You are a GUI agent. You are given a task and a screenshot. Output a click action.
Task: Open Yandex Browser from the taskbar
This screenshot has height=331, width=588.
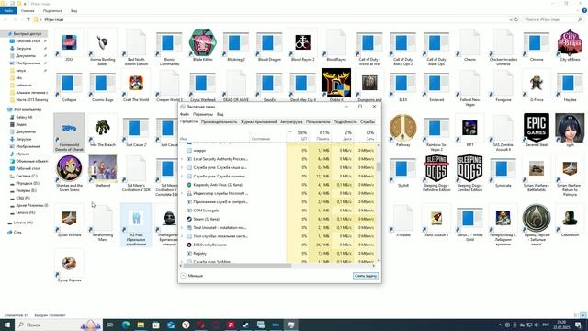pyautogui.click(x=186, y=325)
